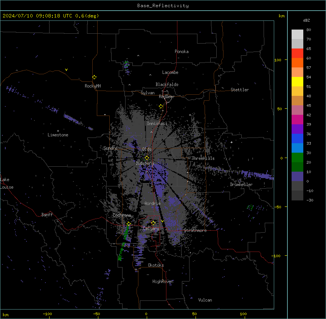Click the Olds city label
Image resolution: width=326 pixels, height=319 pixels.
[147, 149]
